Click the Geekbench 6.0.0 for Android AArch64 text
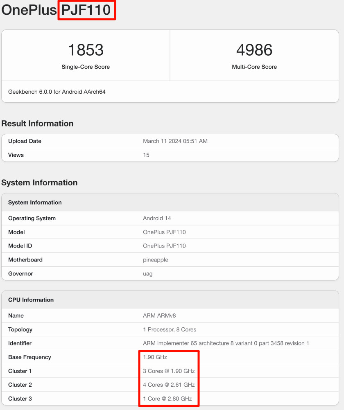Screen dimensions: 344x410 57,92
